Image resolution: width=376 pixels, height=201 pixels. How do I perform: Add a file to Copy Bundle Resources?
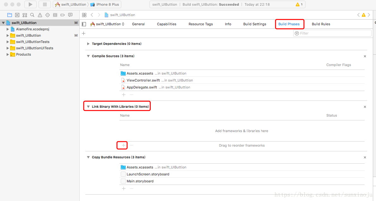124,189
